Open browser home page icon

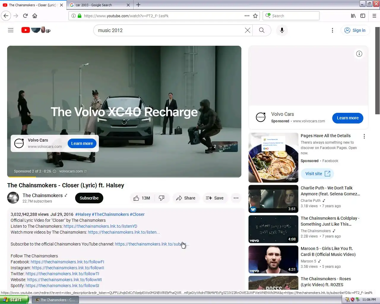35,16
